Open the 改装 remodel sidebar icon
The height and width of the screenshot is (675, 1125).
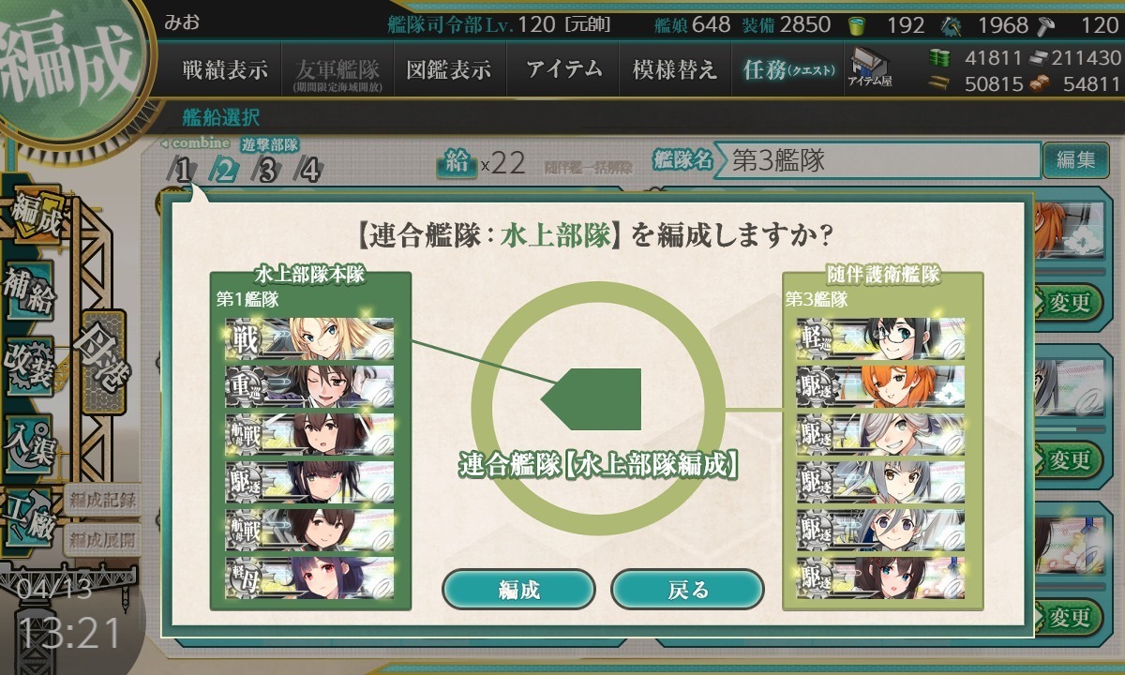point(28,367)
